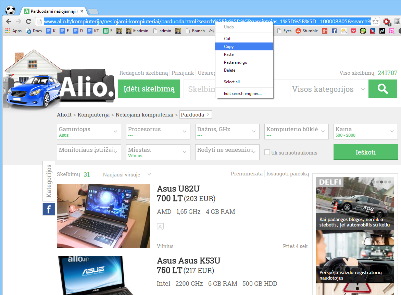401x295 pixels.
Task: Click the Išsaugoti paiešką link
Action: (287, 174)
